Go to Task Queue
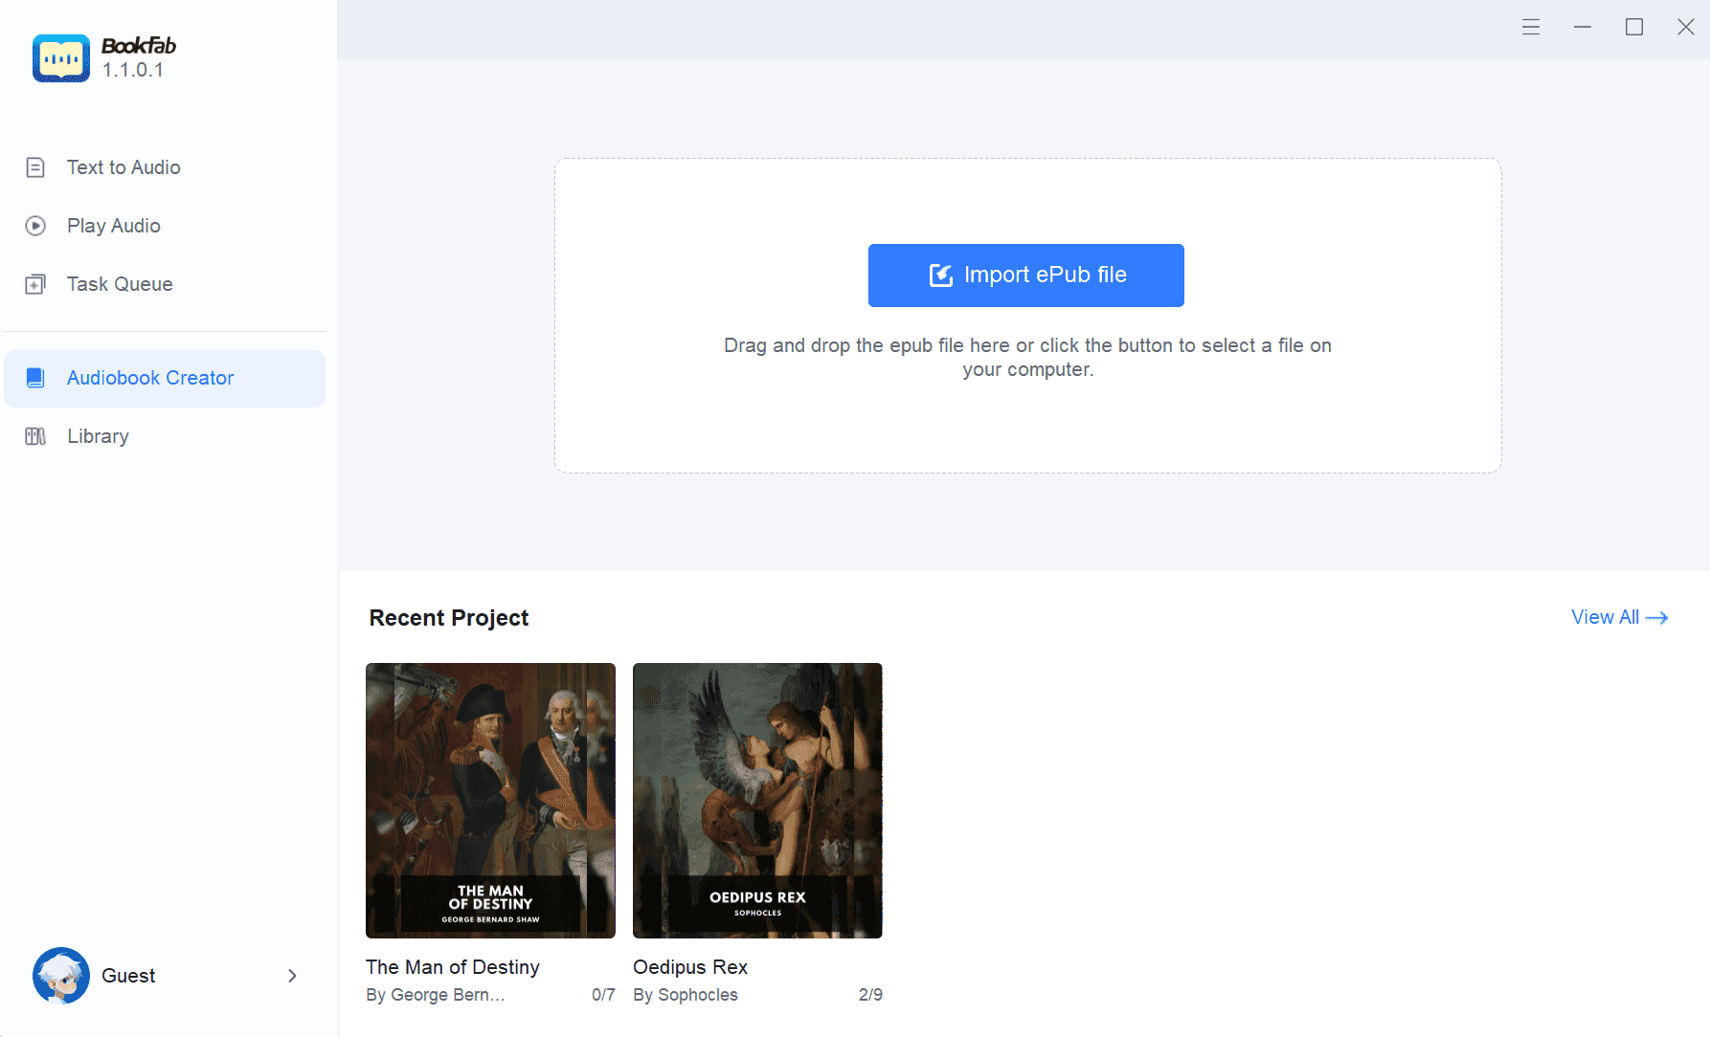The width and height of the screenshot is (1710, 1037). 120,284
